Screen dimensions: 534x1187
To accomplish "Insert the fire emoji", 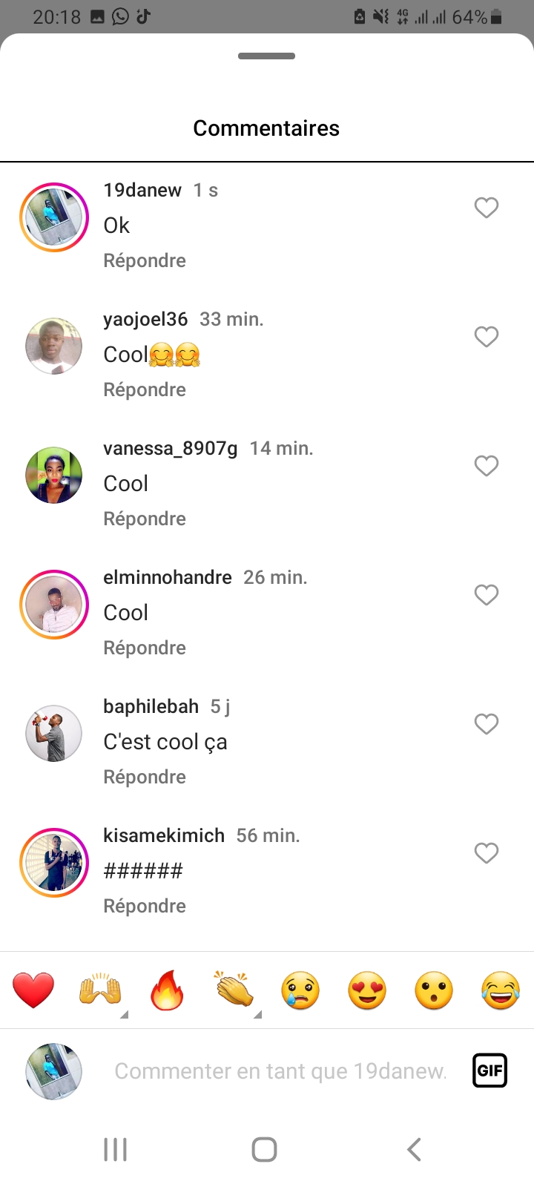I will (167, 990).
